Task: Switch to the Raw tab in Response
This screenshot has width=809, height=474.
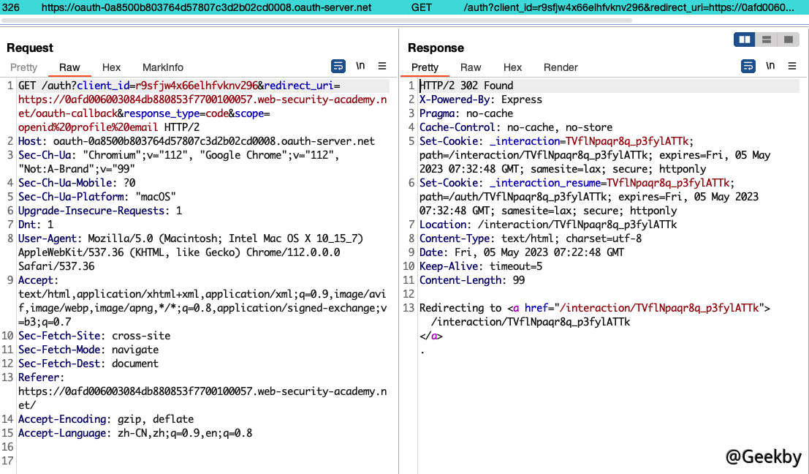Action: [471, 67]
